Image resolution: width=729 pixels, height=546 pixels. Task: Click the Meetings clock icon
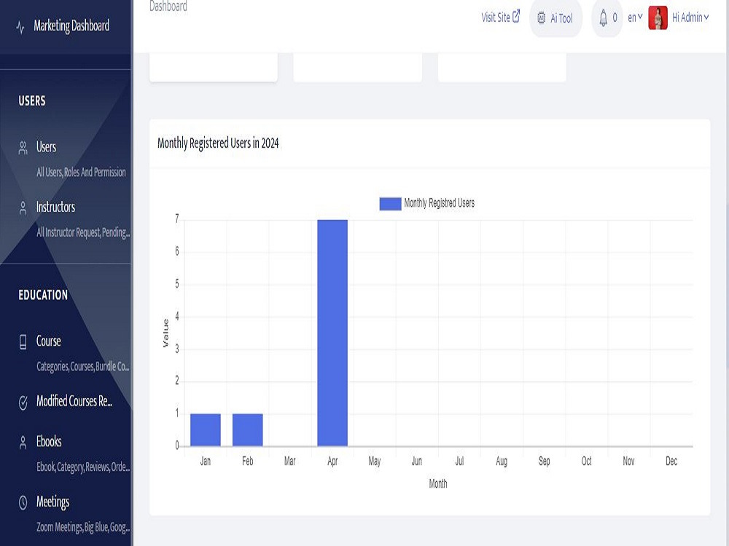[x=23, y=502]
